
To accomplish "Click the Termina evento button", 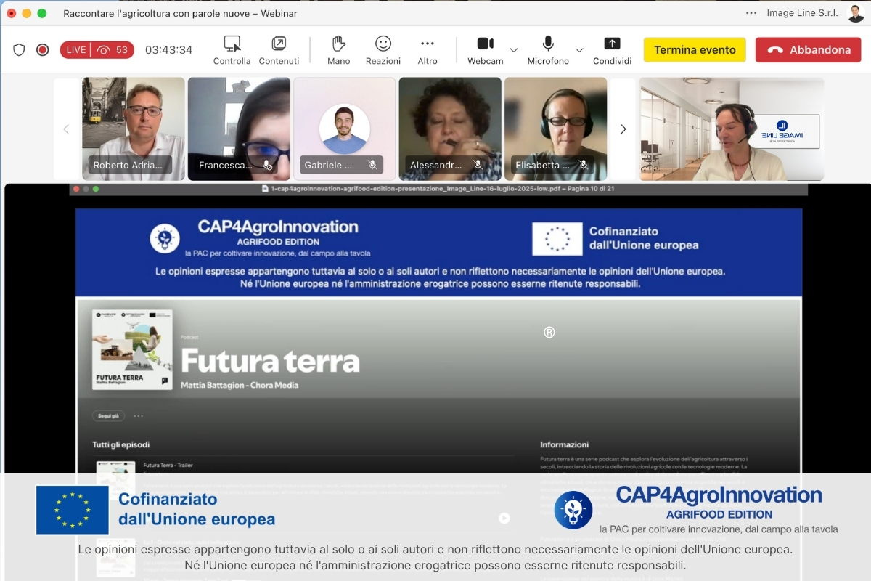I will (695, 50).
